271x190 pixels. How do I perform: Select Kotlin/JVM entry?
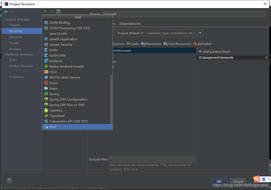(77, 56)
